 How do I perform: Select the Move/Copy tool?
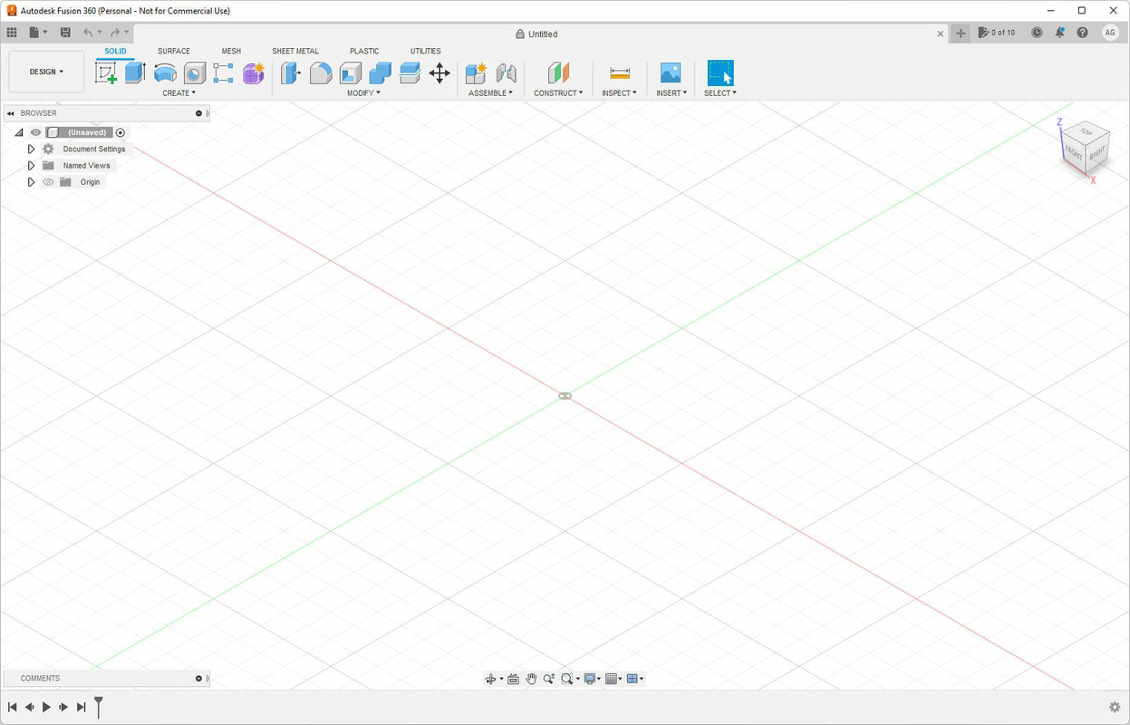click(x=439, y=73)
